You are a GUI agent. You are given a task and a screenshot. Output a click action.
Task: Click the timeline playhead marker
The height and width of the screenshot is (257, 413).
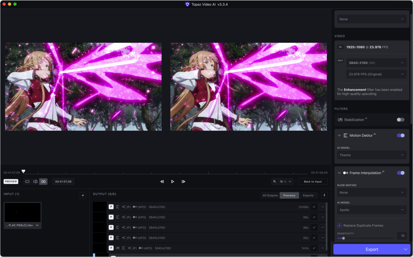tap(24, 171)
